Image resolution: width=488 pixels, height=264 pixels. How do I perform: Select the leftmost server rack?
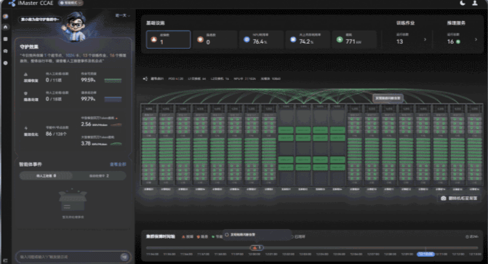(149, 145)
